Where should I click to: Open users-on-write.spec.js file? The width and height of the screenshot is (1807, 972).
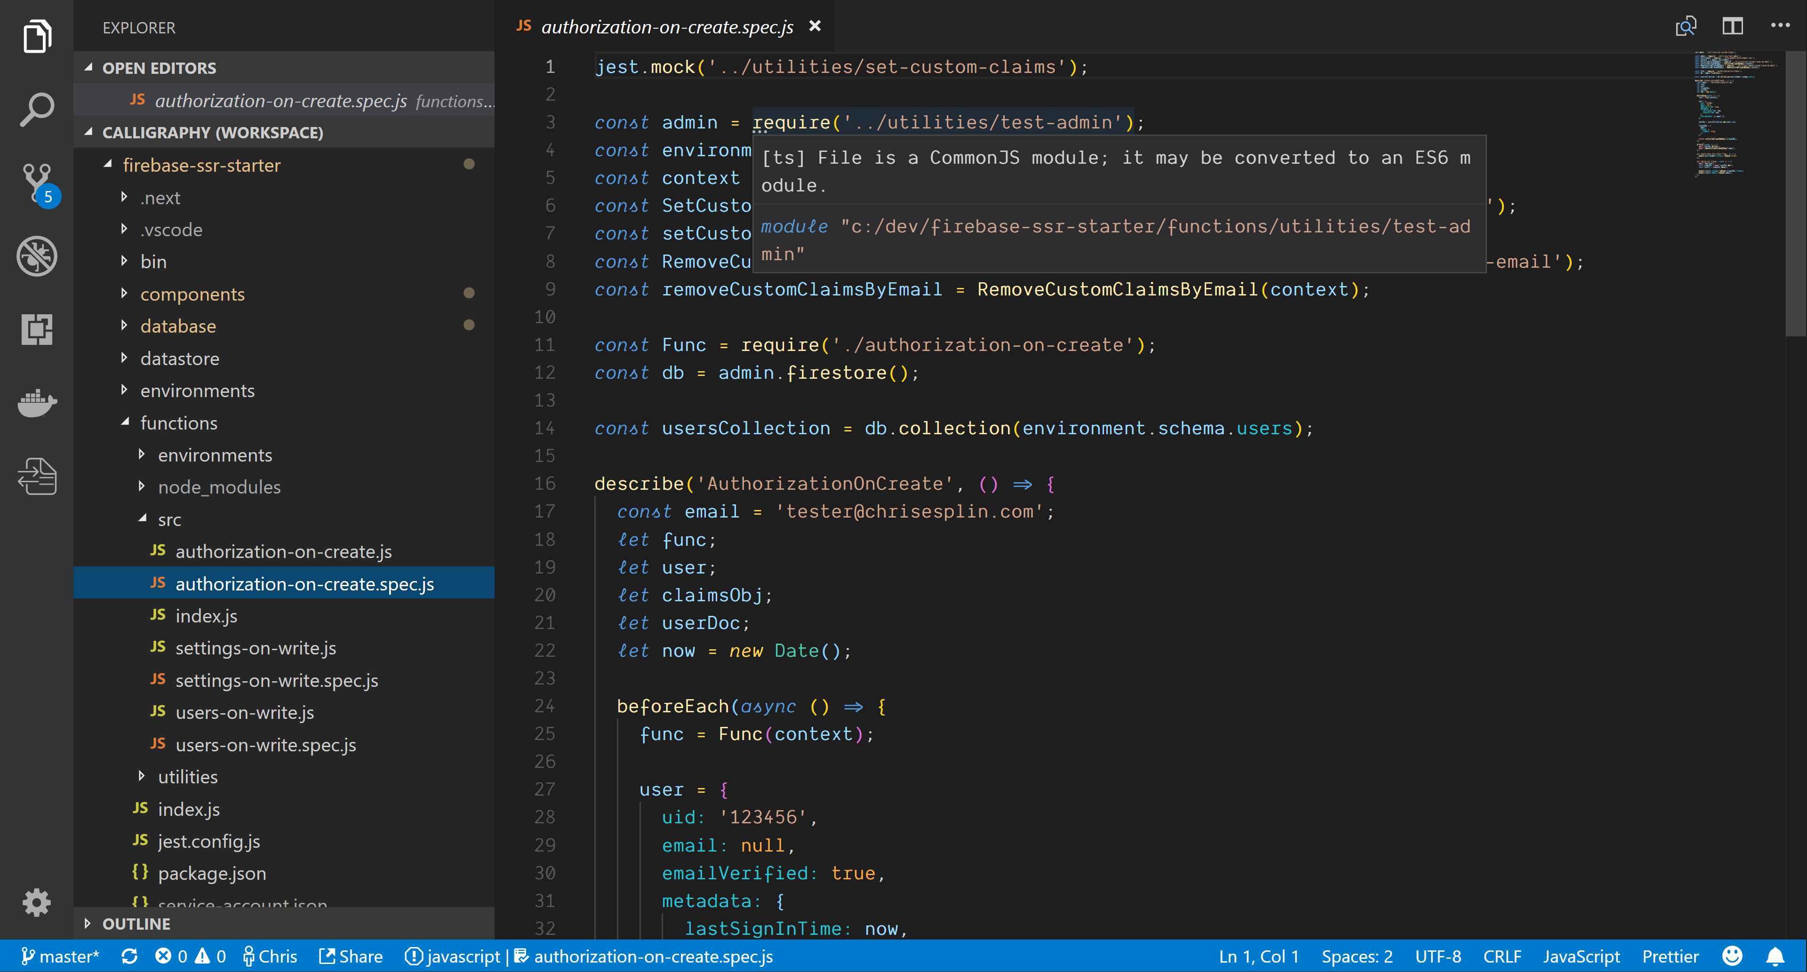pyautogui.click(x=283, y=745)
